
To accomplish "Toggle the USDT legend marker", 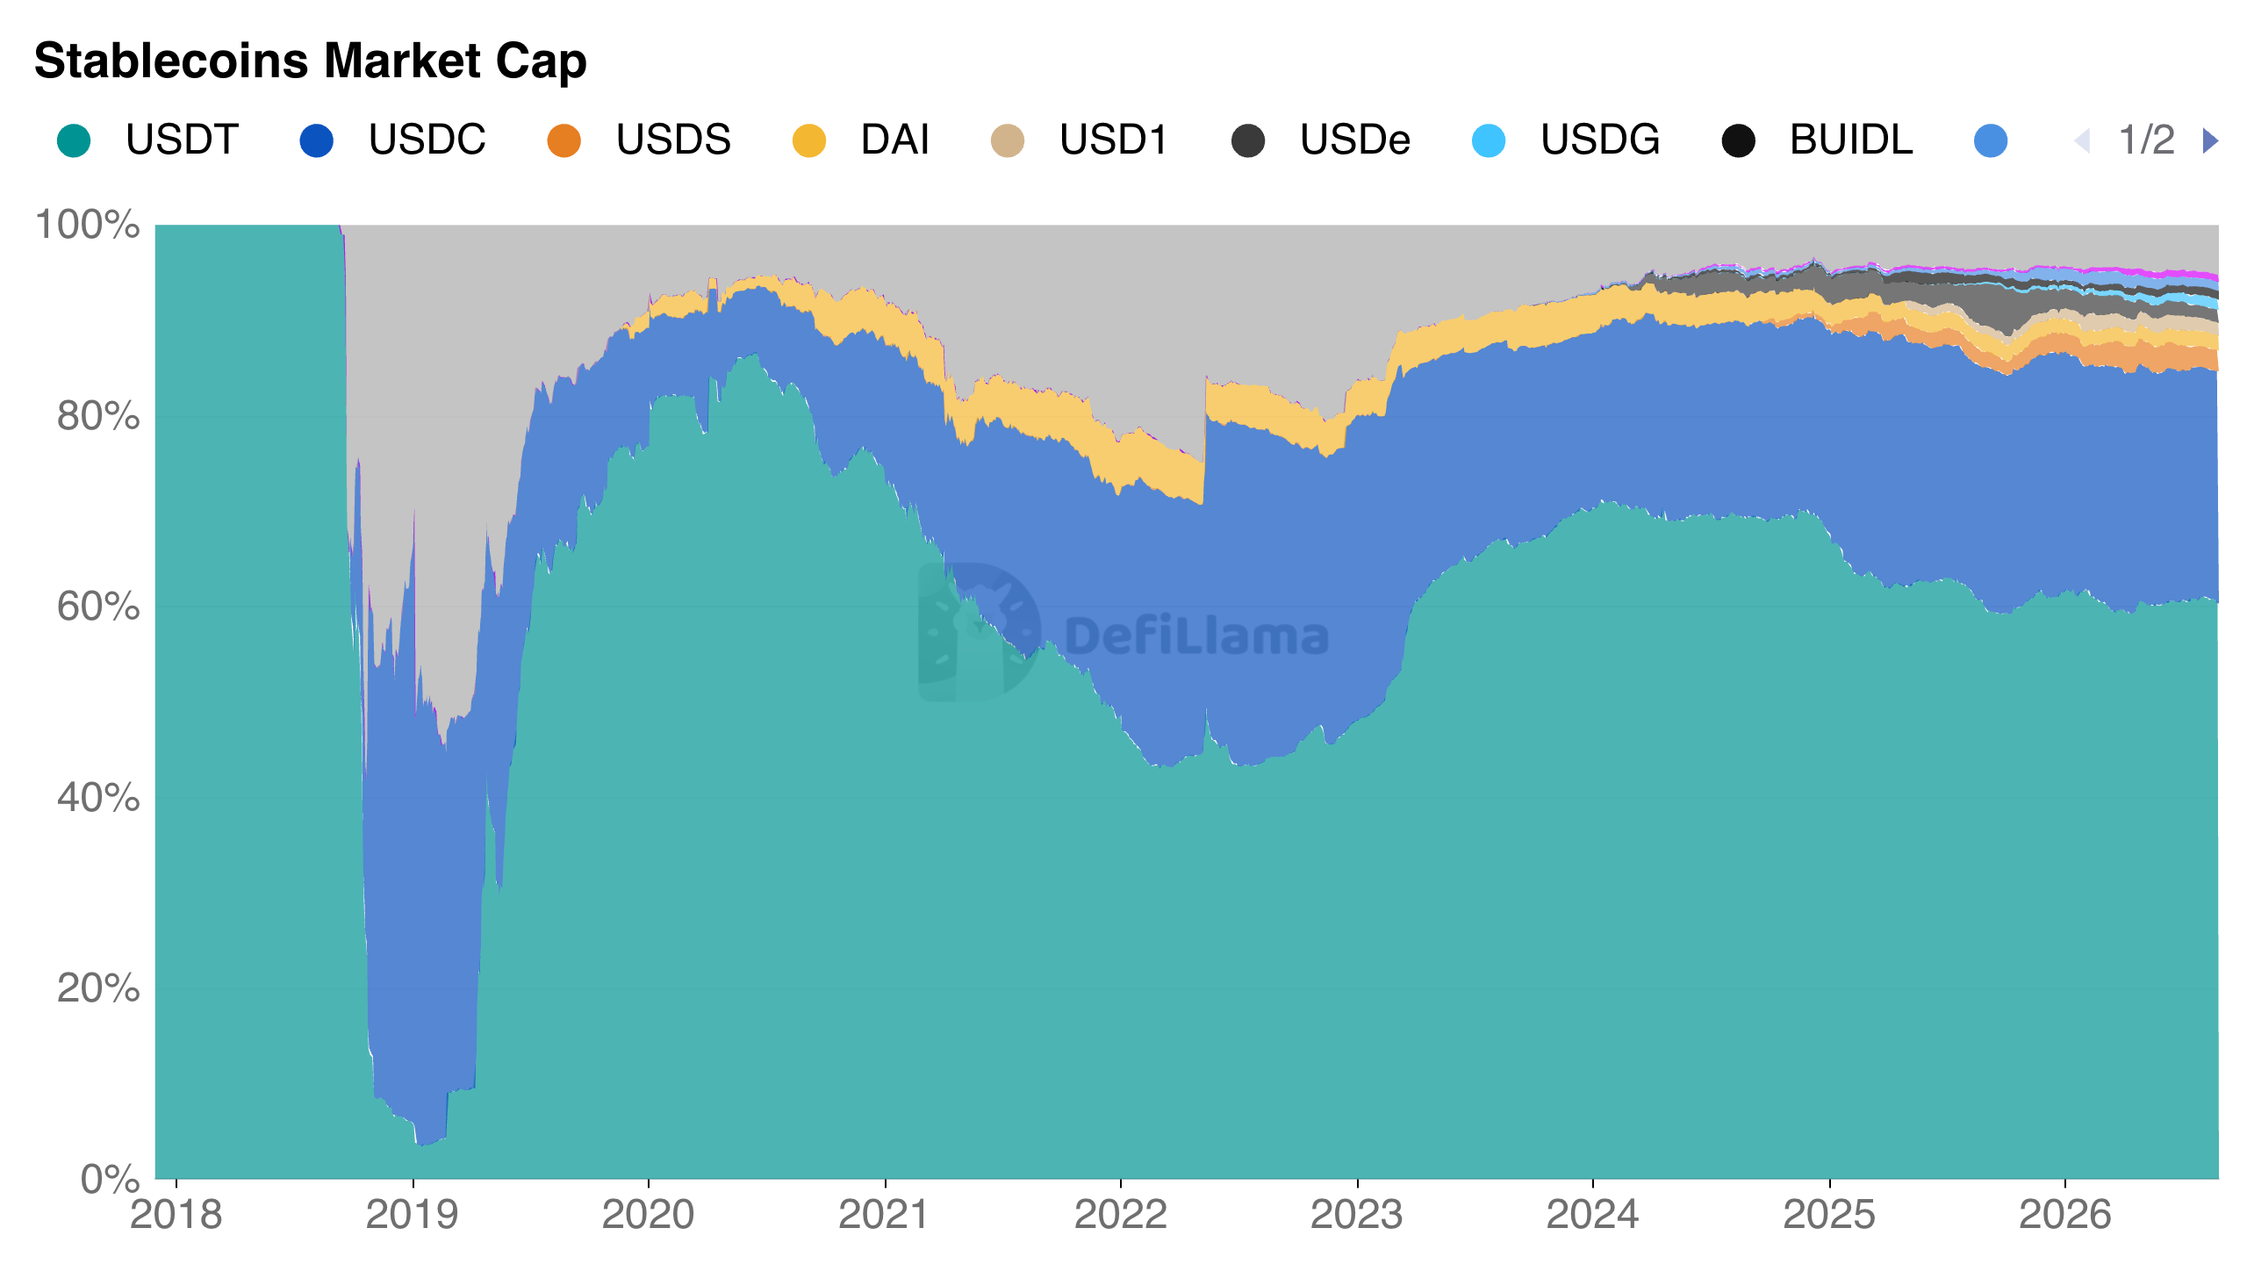I will [x=74, y=140].
